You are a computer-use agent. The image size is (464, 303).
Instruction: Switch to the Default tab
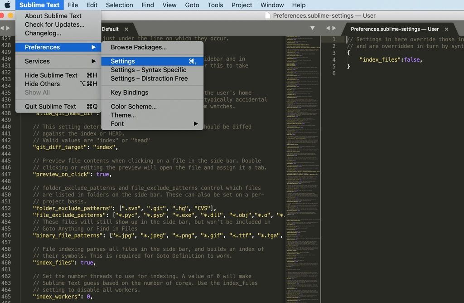[110, 28]
